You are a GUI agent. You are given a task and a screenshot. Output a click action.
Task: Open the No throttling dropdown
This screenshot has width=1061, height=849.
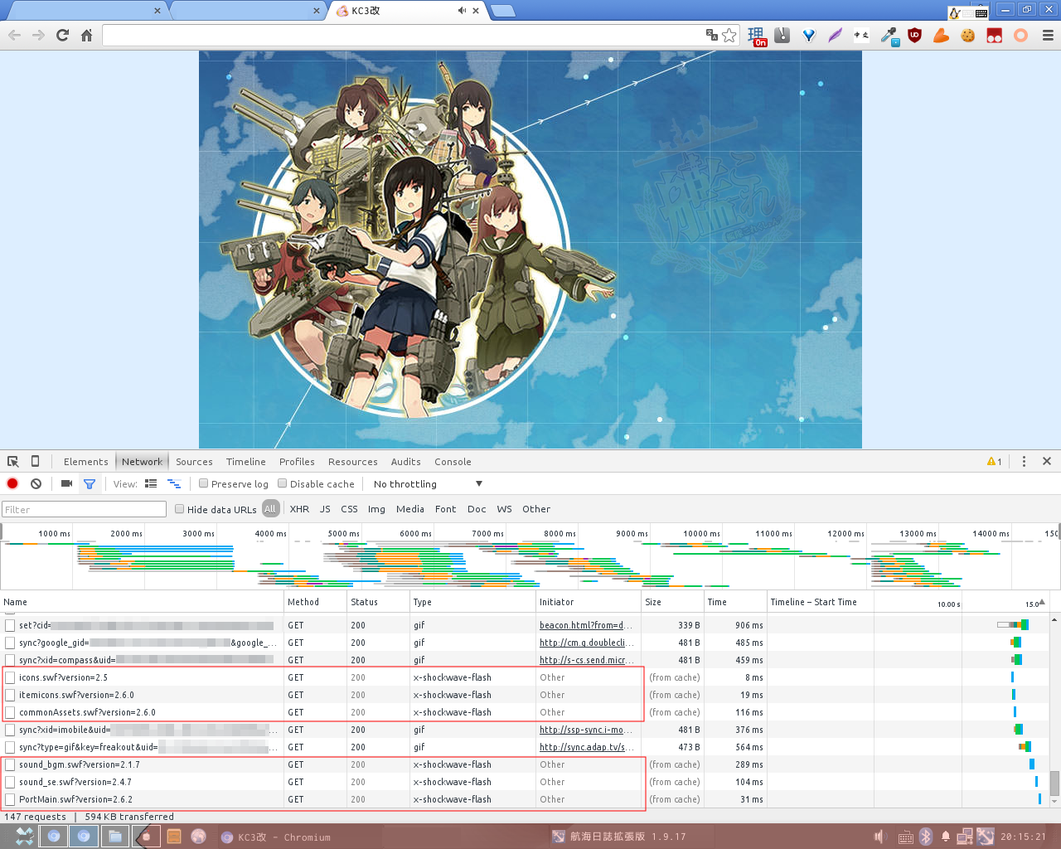428,483
